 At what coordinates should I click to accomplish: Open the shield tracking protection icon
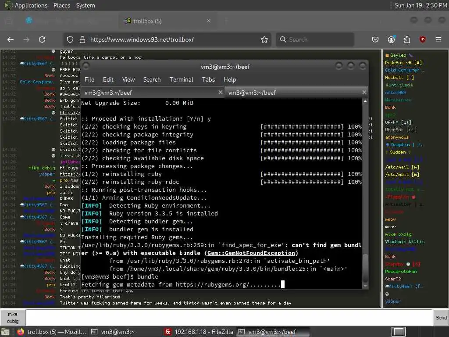coord(70,39)
